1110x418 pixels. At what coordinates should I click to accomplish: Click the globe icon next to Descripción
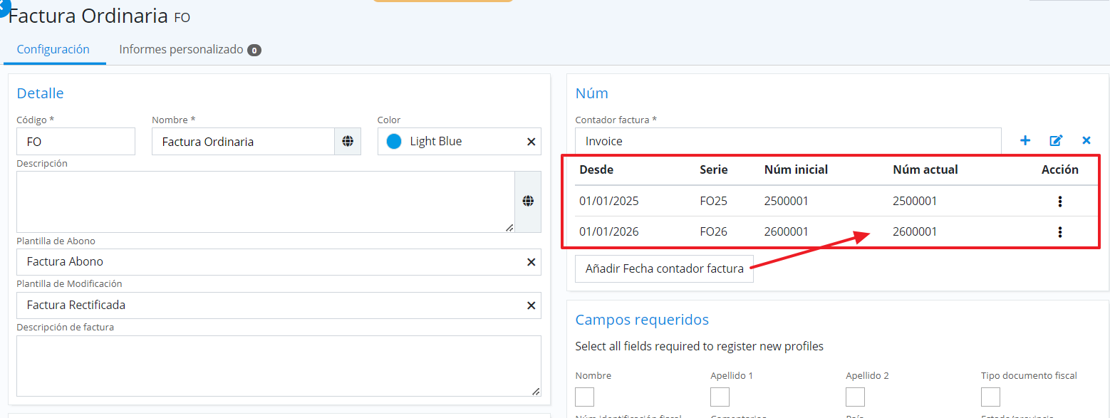click(x=528, y=202)
